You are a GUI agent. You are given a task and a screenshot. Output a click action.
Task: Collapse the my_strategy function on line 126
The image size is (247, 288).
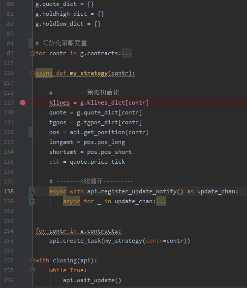tap(32, 73)
